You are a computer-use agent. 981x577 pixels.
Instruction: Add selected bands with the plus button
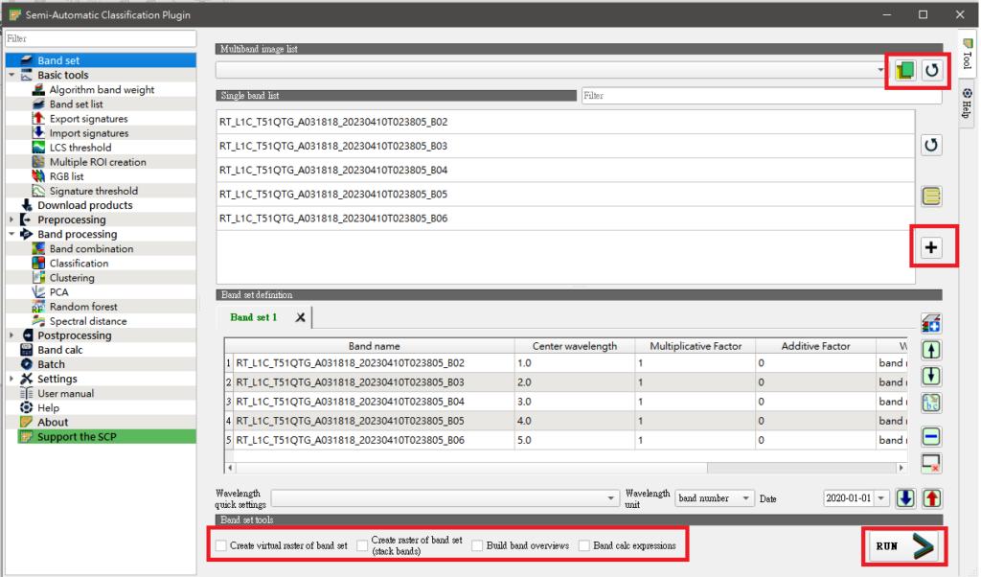point(931,247)
